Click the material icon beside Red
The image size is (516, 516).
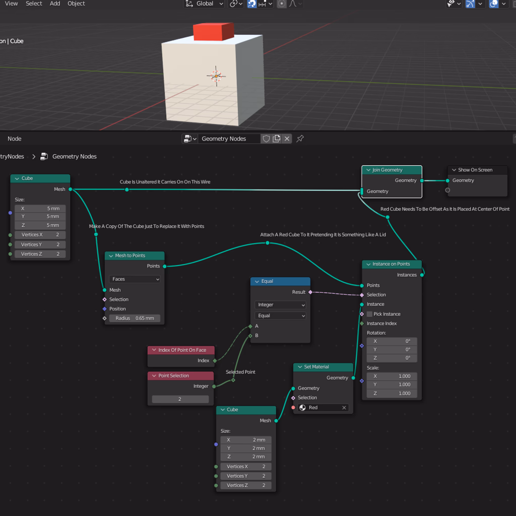303,408
